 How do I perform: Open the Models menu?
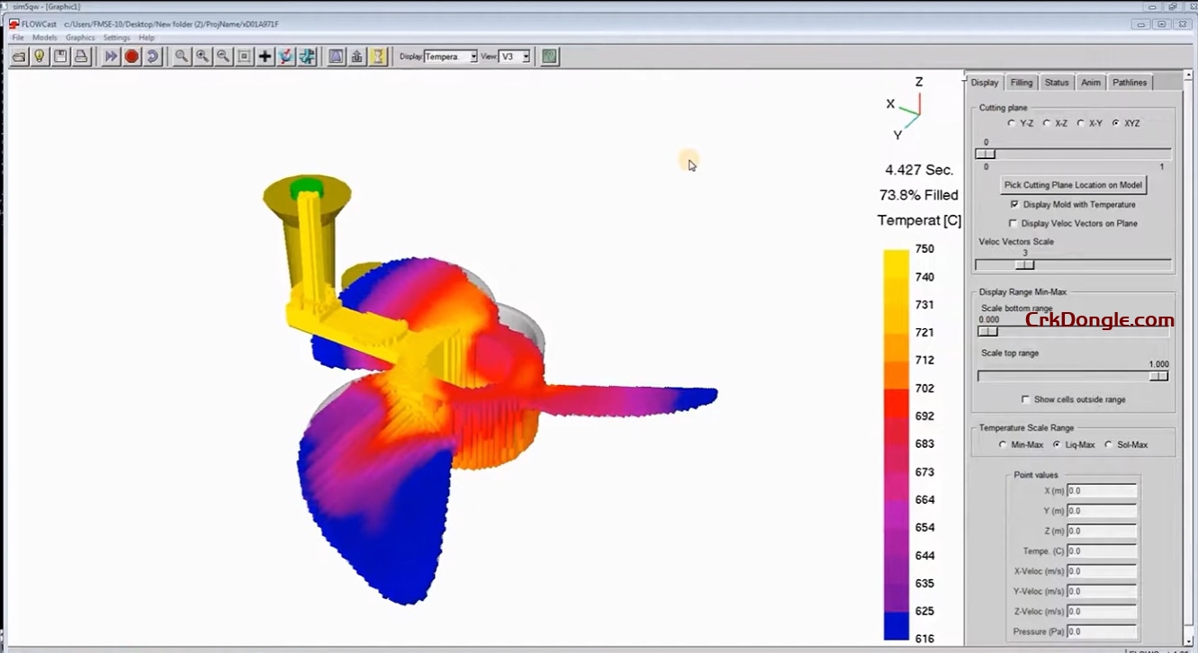click(x=43, y=37)
